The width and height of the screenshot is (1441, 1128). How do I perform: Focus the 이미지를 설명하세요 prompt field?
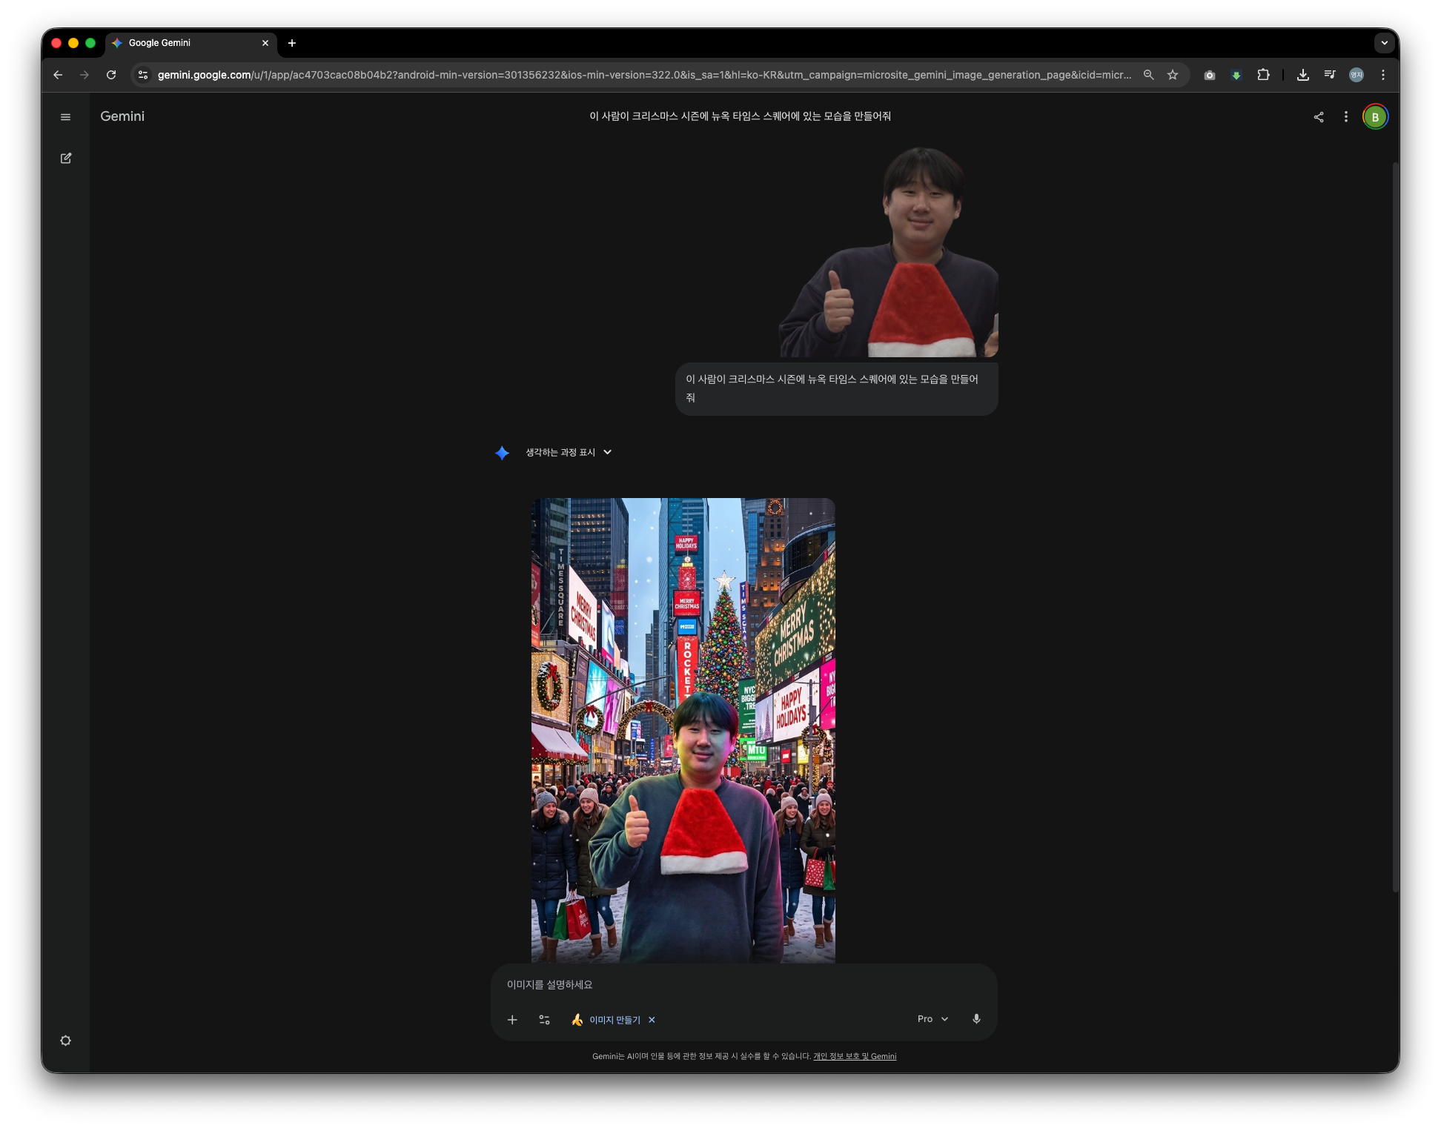[x=743, y=984]
